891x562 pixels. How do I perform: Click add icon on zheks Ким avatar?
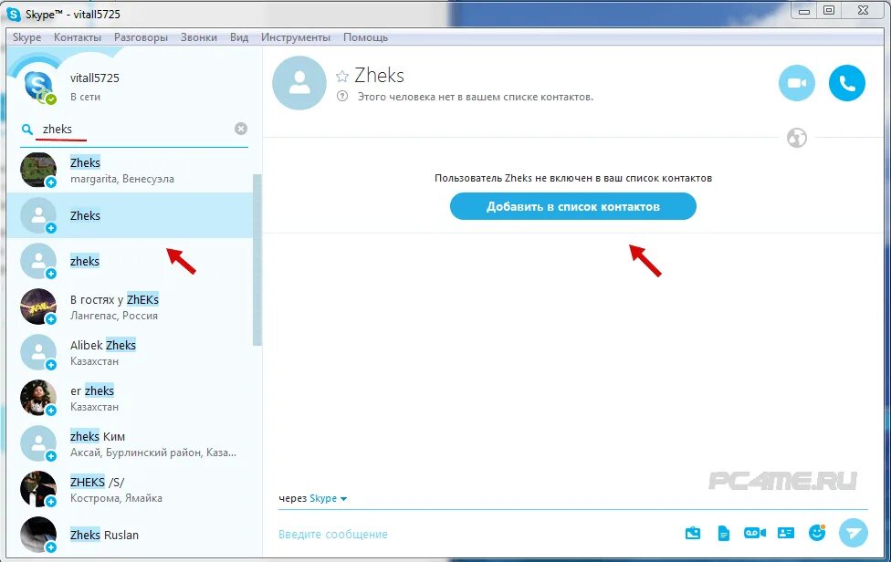pyautogui.click(x=51, y=456)
